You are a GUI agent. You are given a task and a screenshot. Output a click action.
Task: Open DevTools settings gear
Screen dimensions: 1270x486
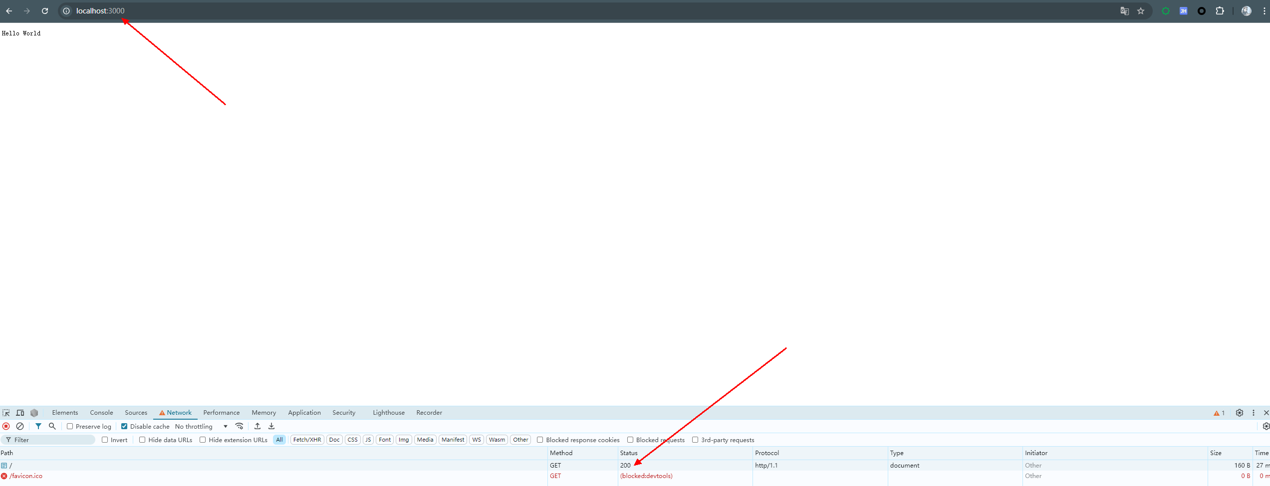[1240, 412]
